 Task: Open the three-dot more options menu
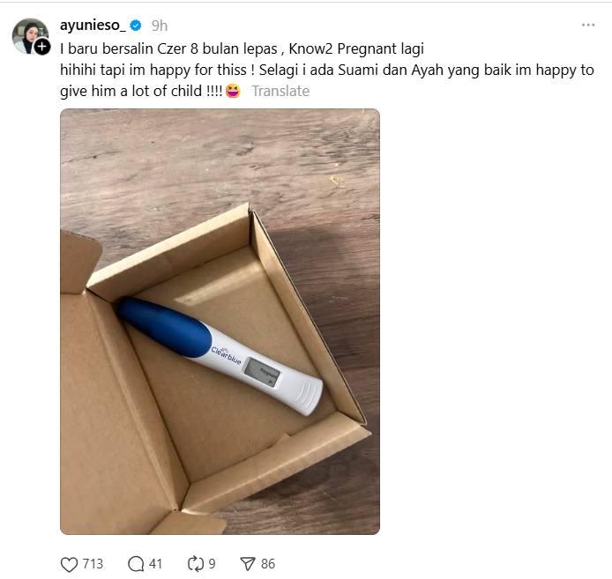[588, 26]
